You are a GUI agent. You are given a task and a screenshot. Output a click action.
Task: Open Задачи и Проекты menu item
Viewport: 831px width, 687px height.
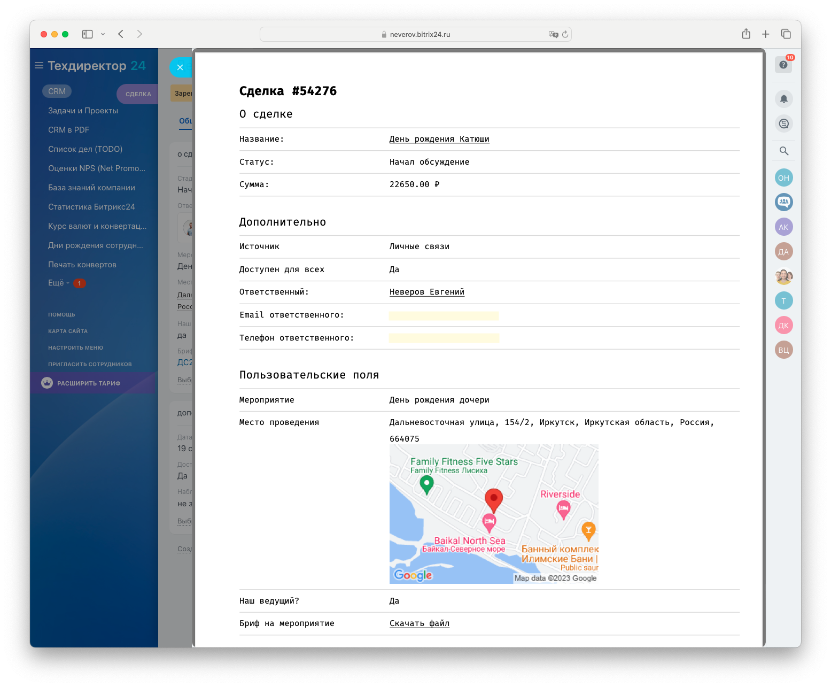coord(83,111)
